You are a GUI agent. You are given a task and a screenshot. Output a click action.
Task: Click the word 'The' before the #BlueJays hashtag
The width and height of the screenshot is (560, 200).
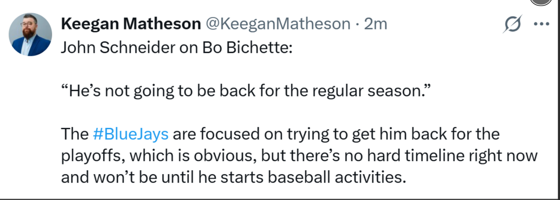pos(75,134)
